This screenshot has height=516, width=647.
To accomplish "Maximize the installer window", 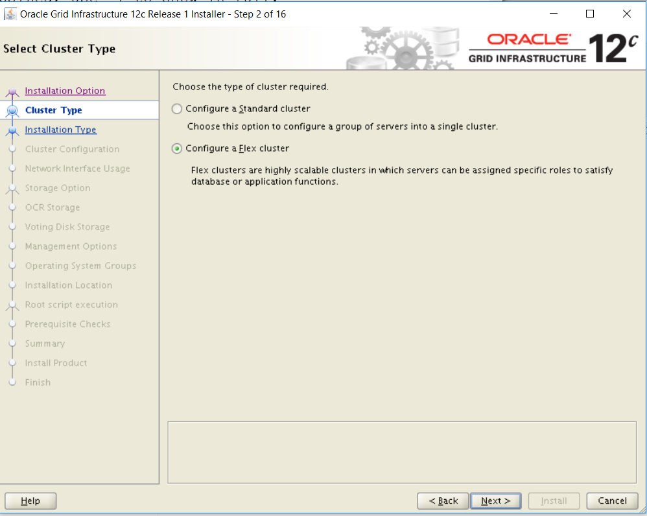I will [590, 14].
